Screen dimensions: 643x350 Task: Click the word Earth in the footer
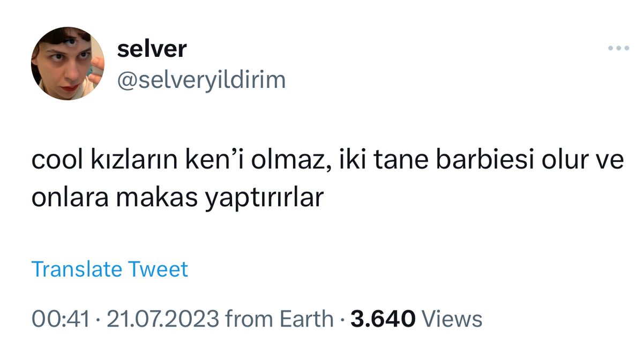(x=306, y=319)
